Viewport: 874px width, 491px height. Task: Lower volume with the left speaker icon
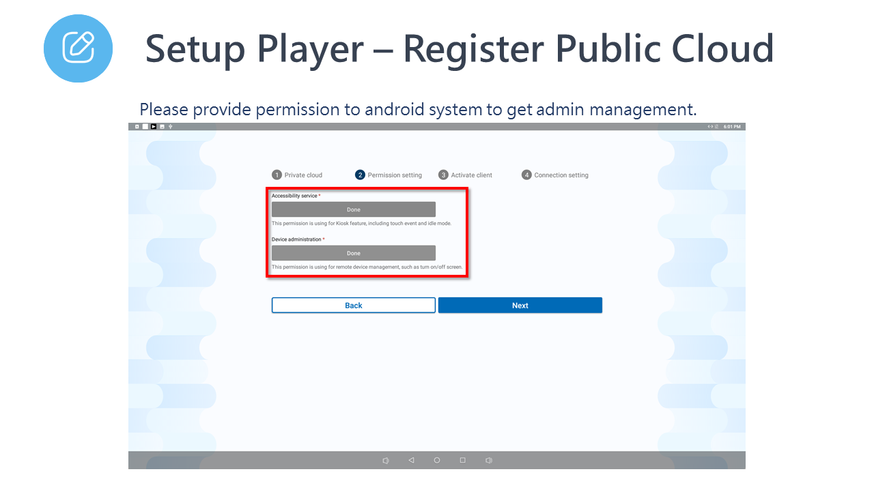point(386,460)
